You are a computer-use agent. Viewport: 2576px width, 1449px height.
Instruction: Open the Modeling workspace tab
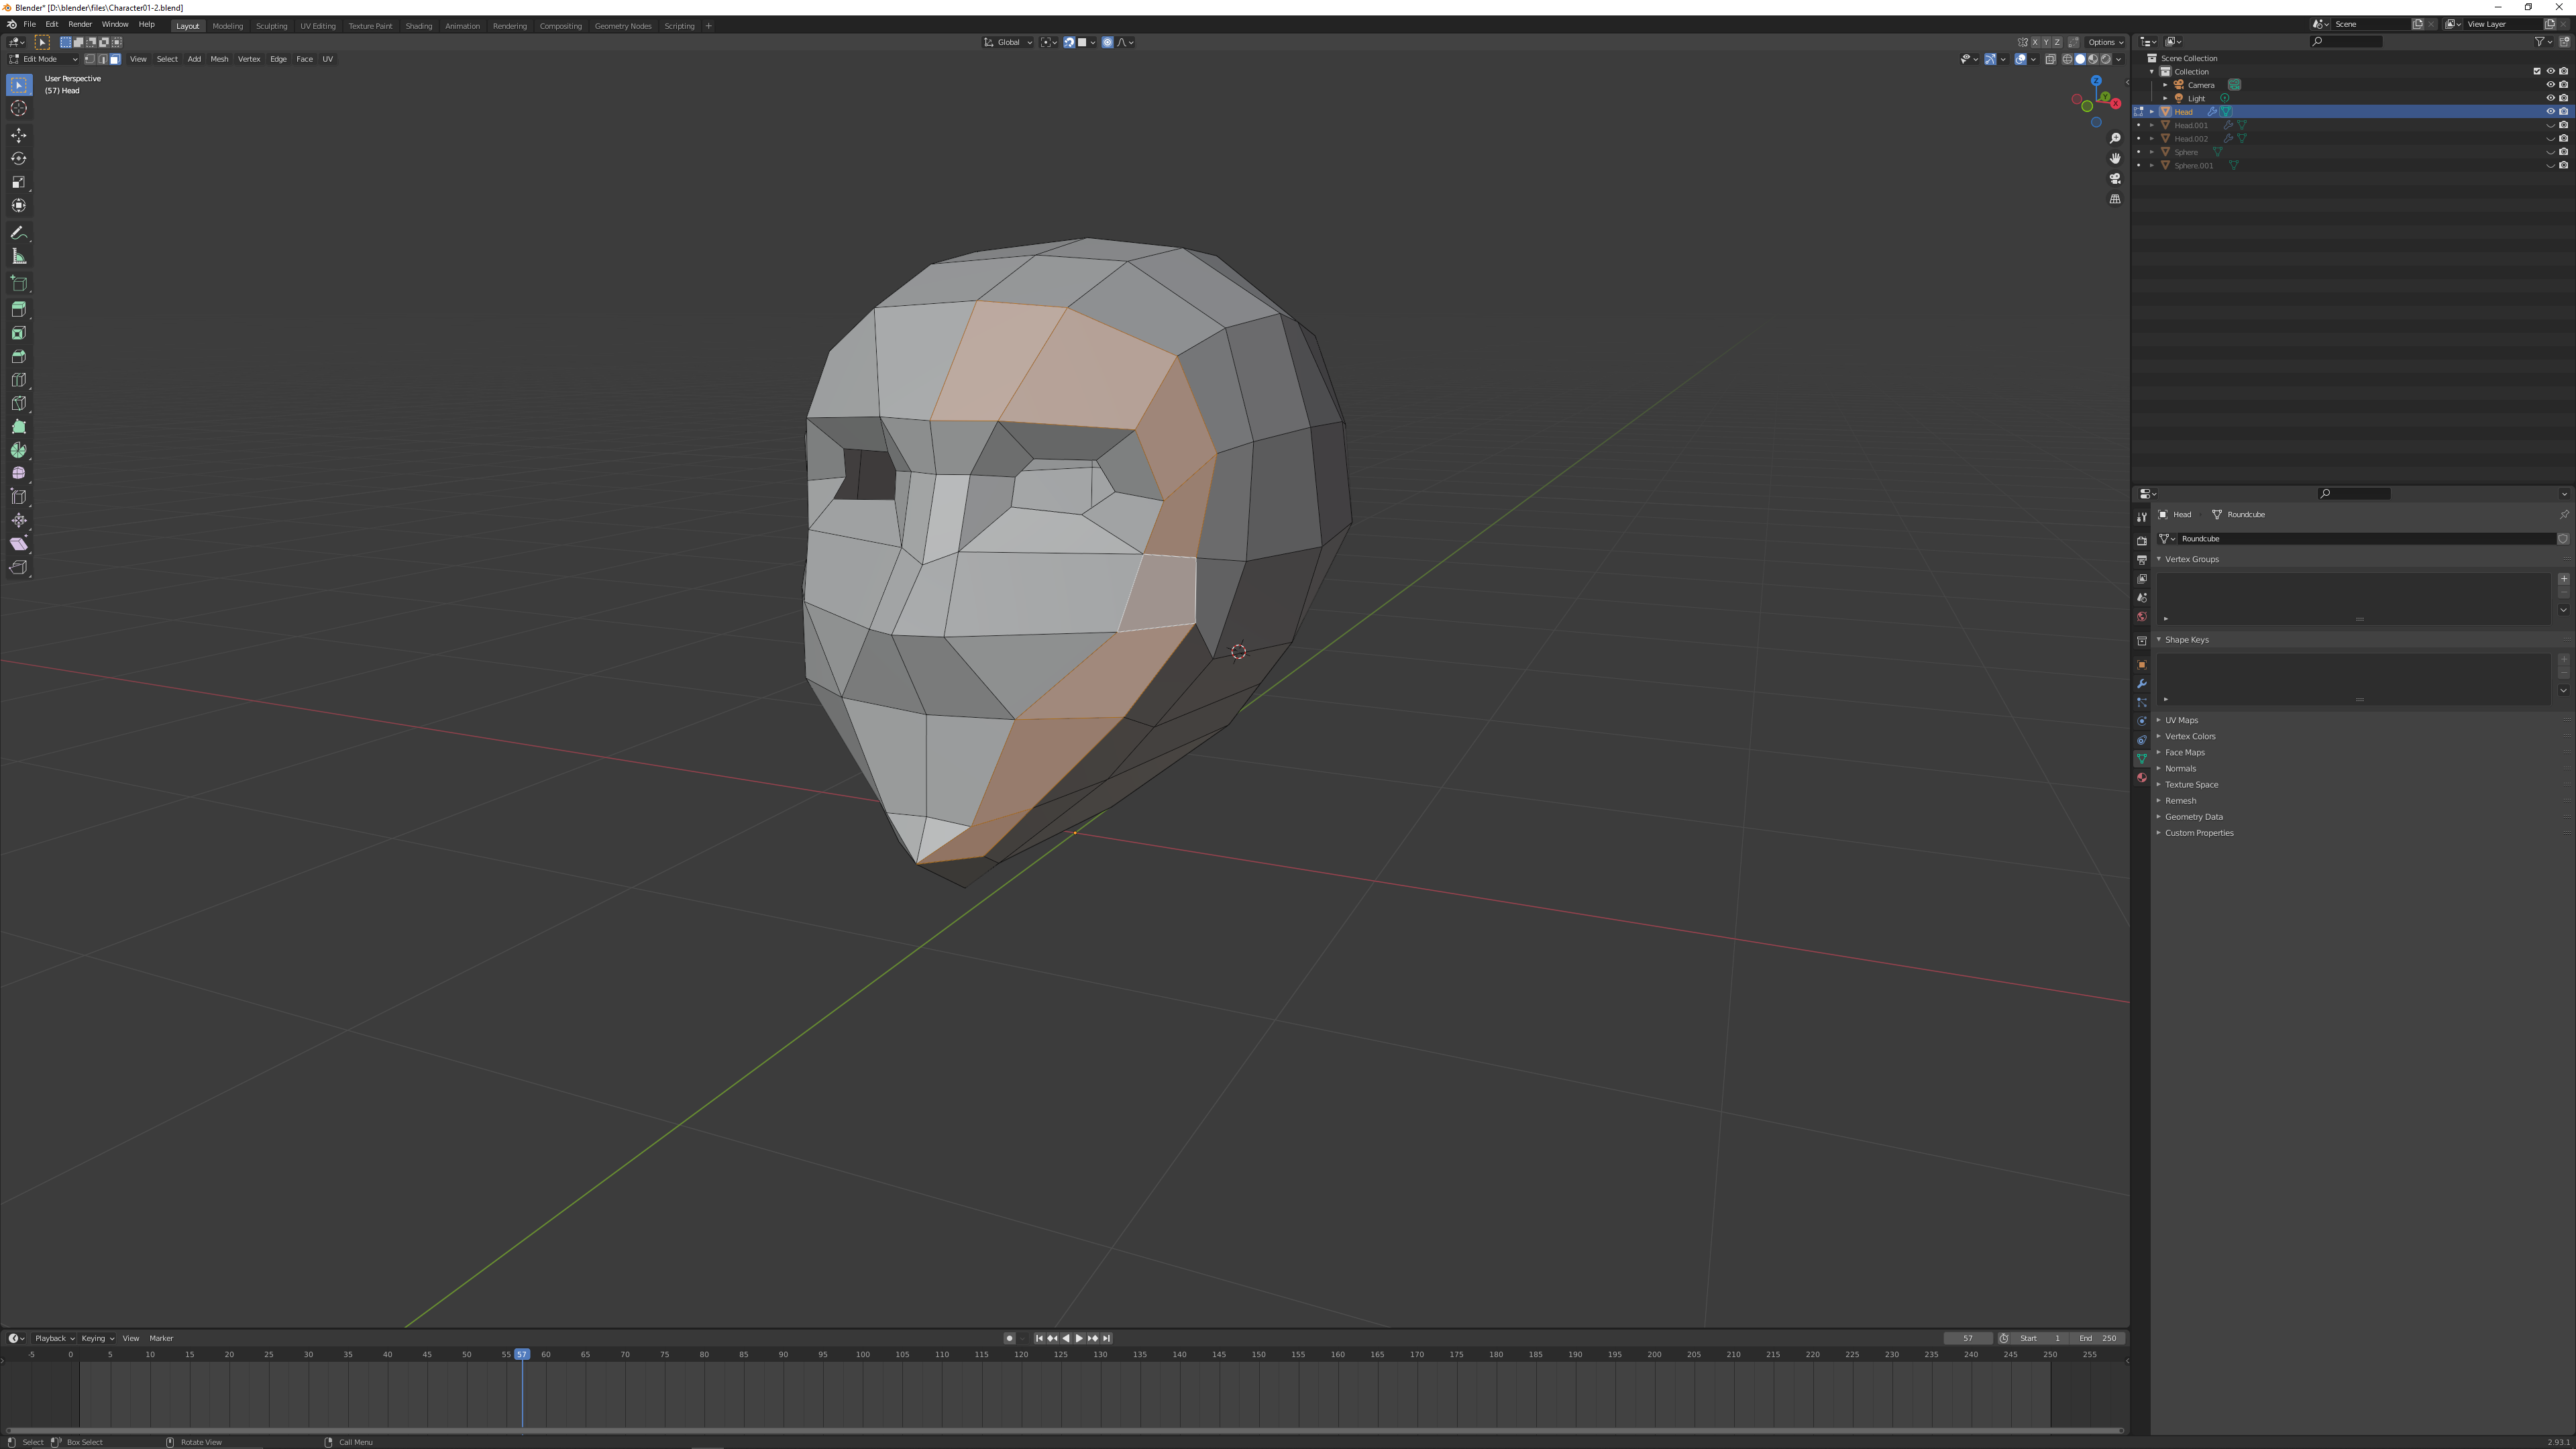pyautogui.click(x=227, y=26)
